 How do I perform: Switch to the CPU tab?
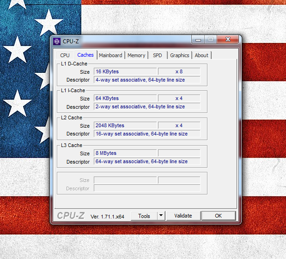click(x=65, y=55)
